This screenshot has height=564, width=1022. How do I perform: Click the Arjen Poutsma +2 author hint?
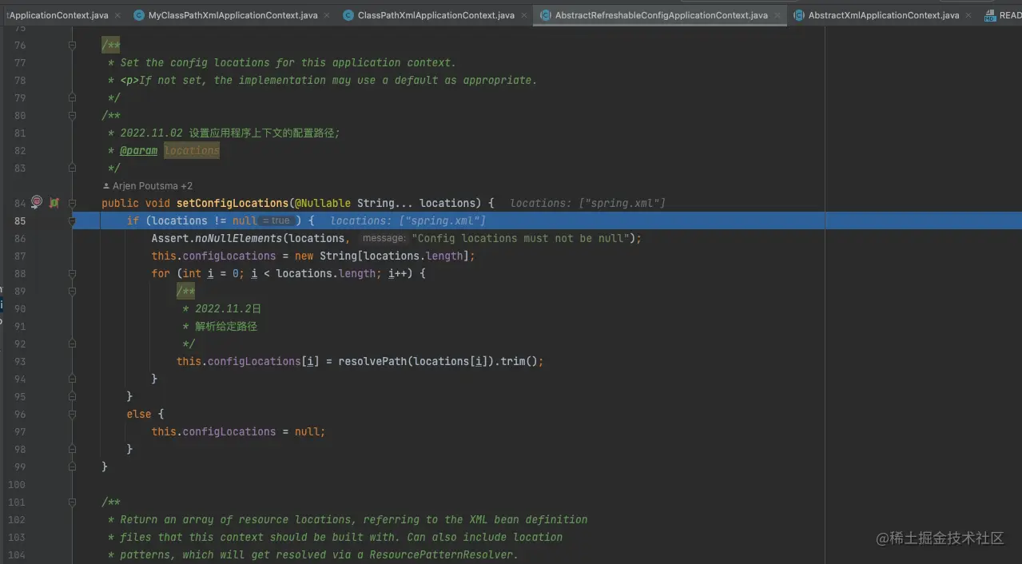pyautogui.click(x=147, y=185)
